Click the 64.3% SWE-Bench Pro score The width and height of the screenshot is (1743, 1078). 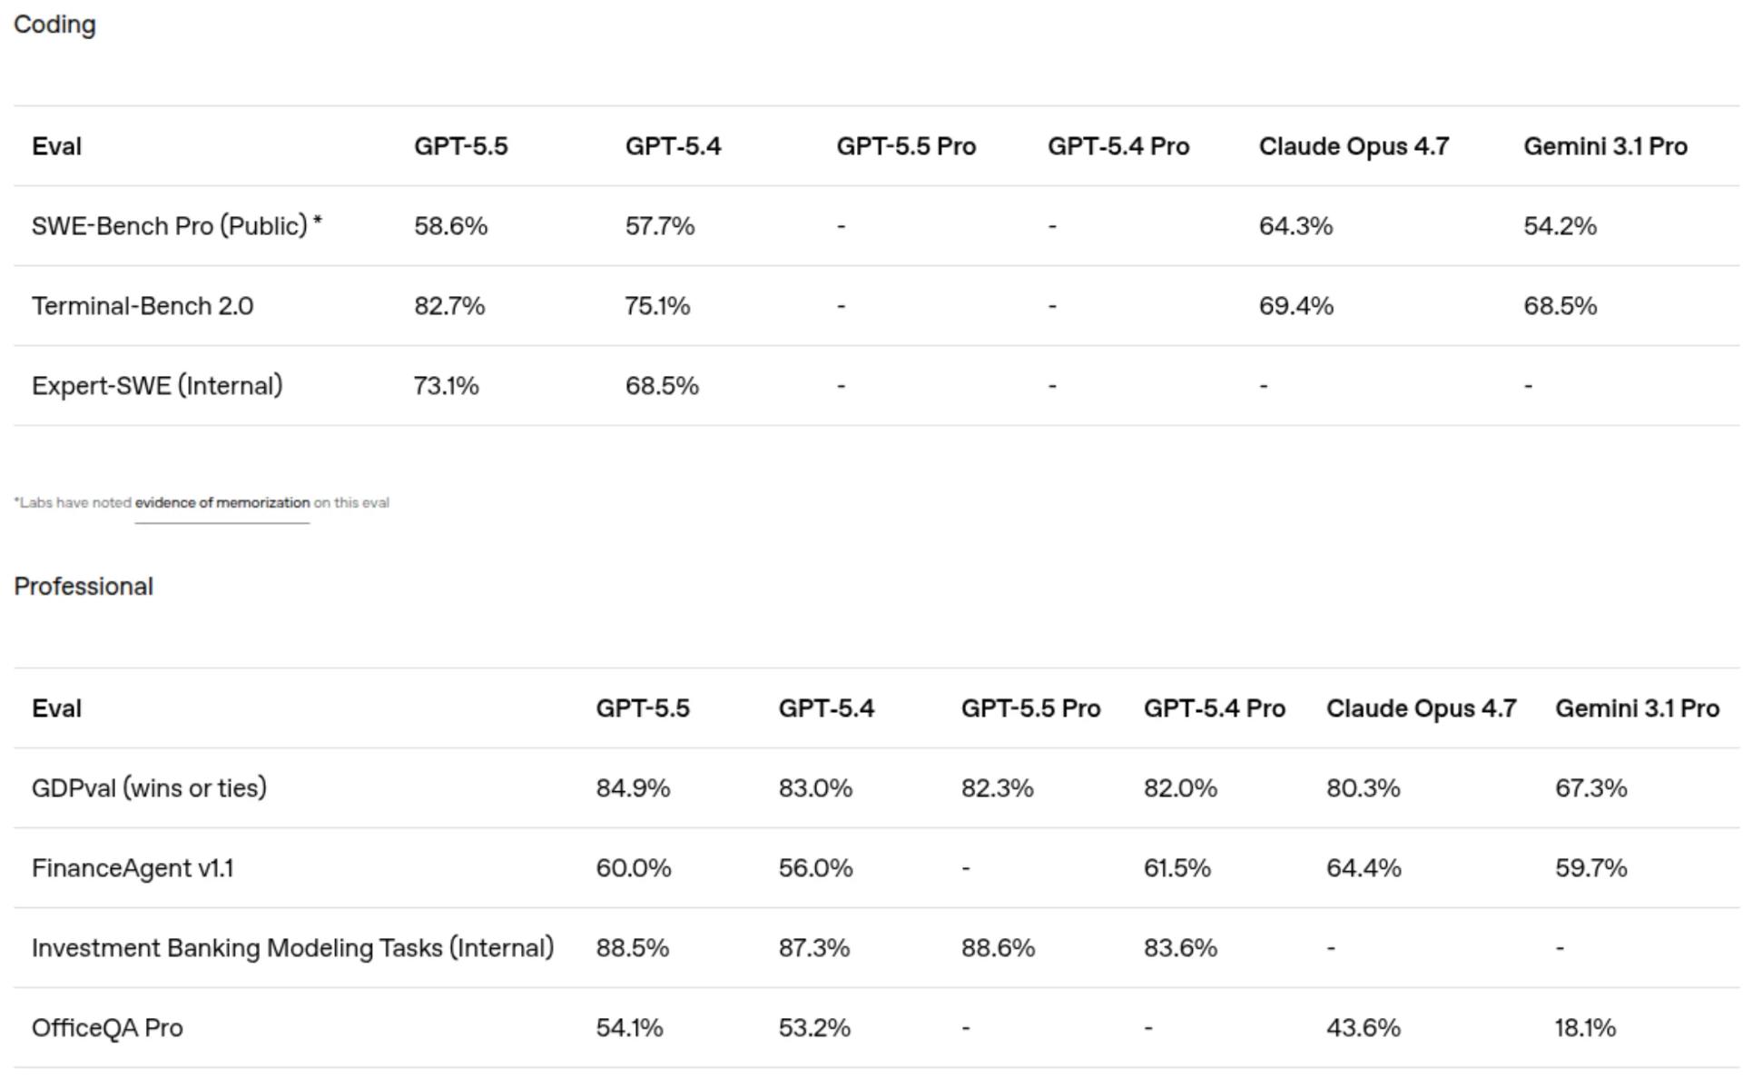pos(1295,226)
